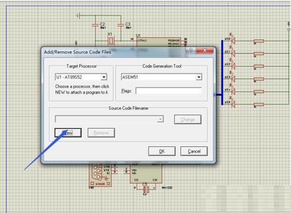
Task: Select the top resistor near LEDs
Action: [258, 41]
